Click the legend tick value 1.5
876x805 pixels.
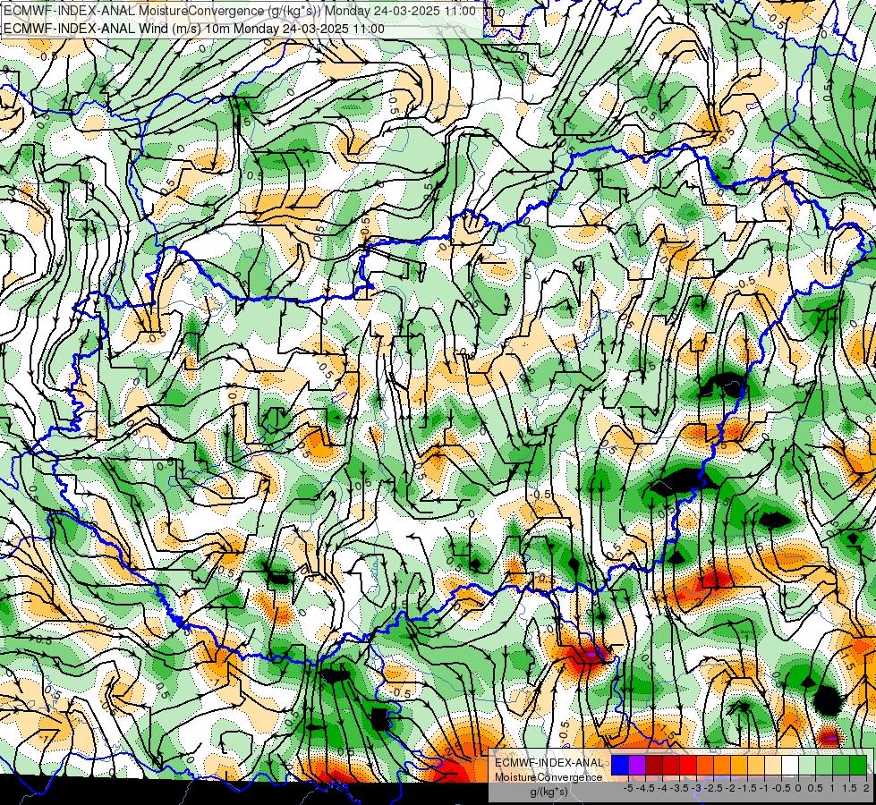[848, 788]
